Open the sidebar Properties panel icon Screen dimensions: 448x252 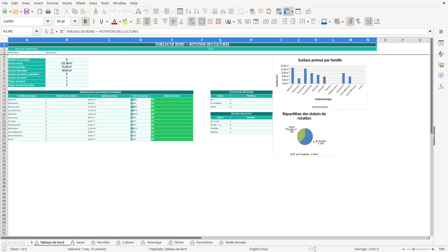[x=441, y=43]
